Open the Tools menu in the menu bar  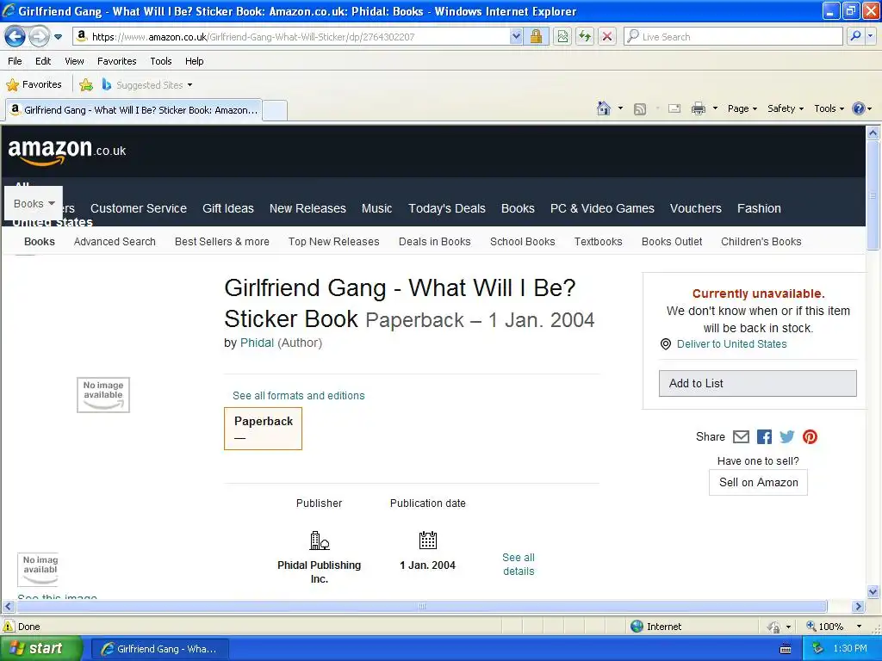[161, 61]
